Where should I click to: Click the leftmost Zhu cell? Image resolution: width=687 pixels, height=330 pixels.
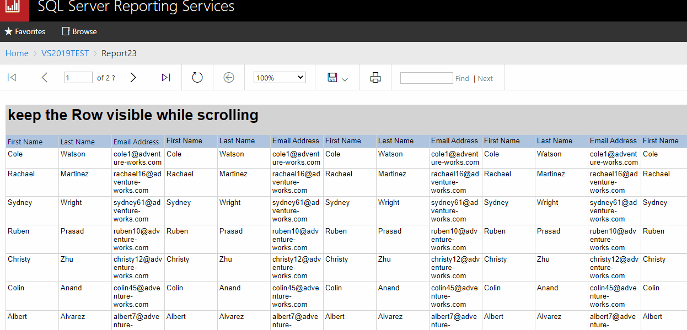pyautogui.click(x=85, y=268)
